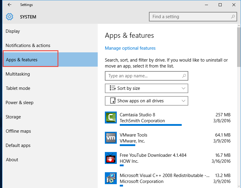Click the HOW Inc. publisher text
Screen dimensions: 241x188
click(129, 161)
